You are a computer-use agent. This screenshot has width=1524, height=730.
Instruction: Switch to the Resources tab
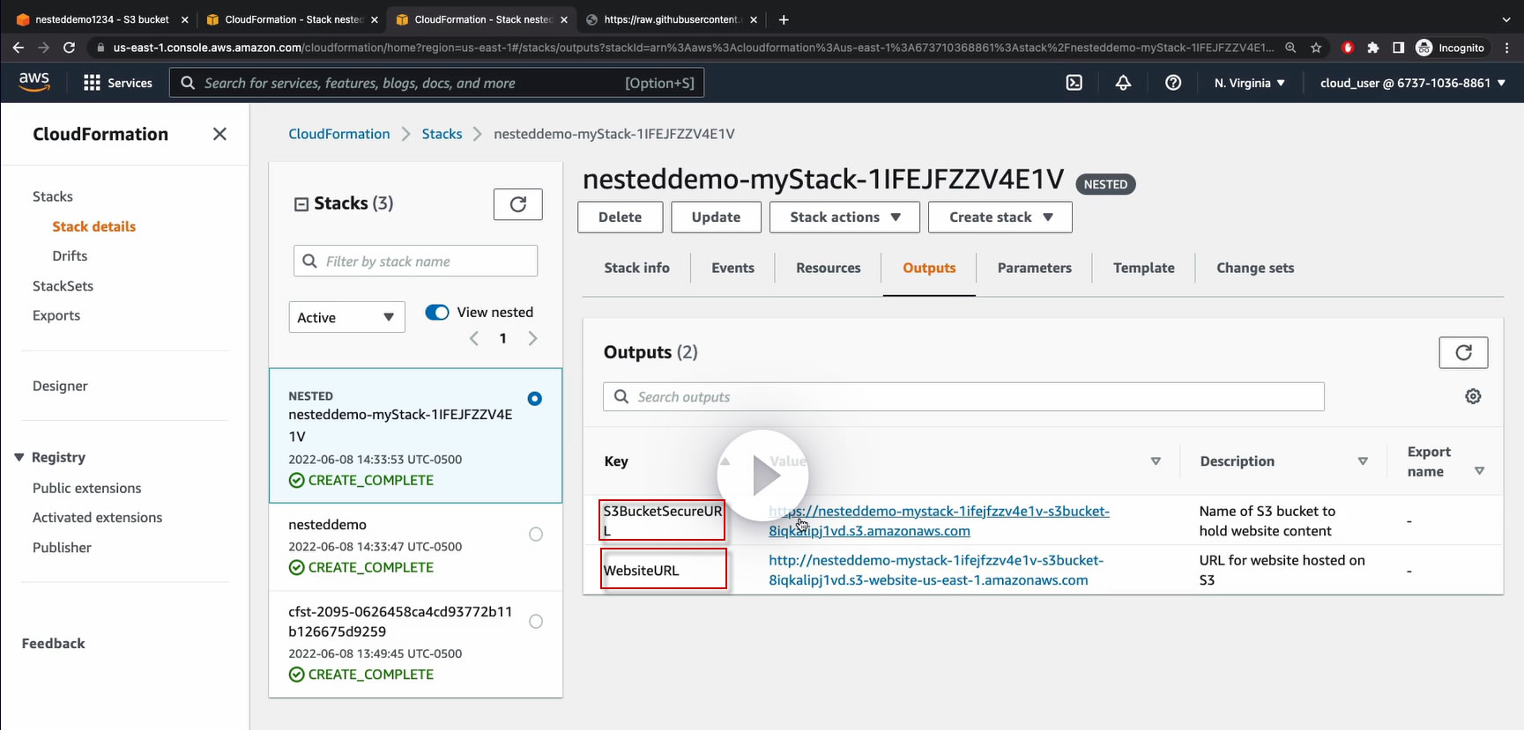(828, 268)
